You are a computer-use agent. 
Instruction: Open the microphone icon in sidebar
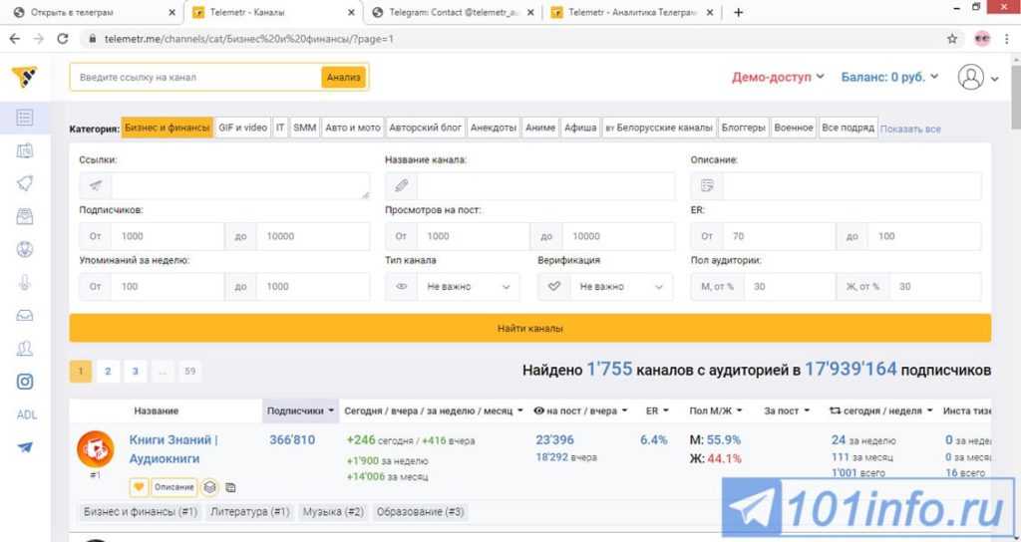[25, 282]
